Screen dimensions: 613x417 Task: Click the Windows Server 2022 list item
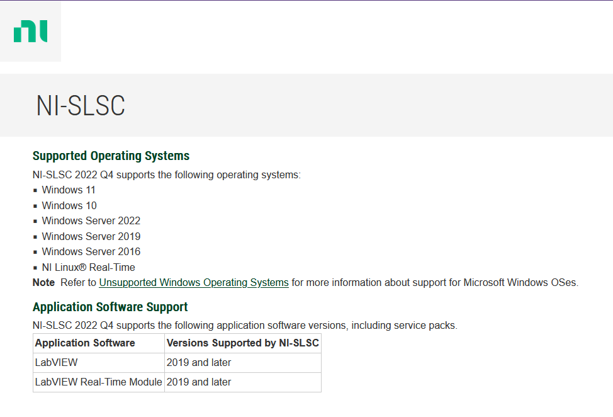coord(91,221)
